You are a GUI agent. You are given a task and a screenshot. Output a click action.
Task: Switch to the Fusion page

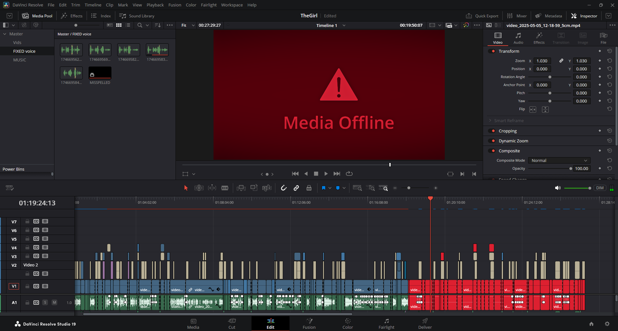click(309, 323)
